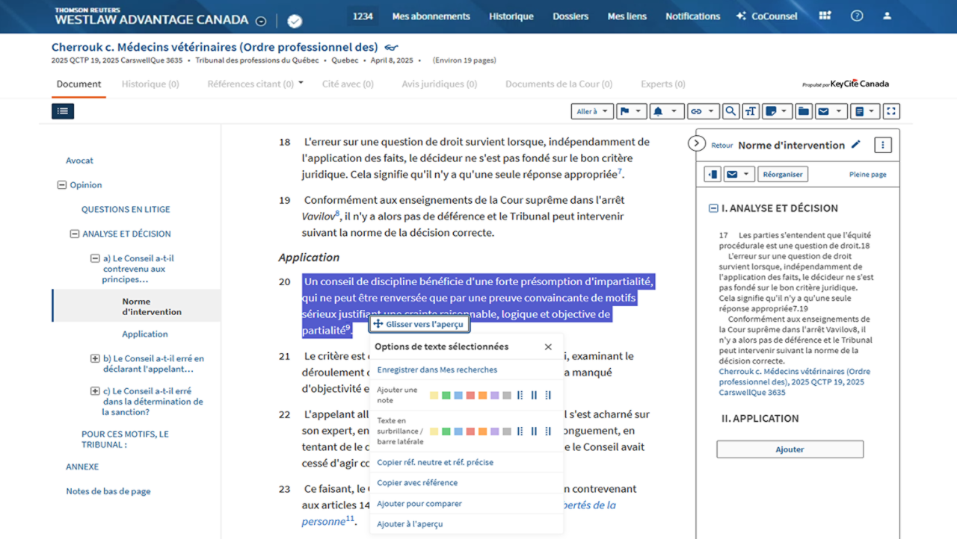The height and width of the screenshot is (539, 957).
Task: Open the KeyCite flag dropdown
Action: click(x=631, y=111)
